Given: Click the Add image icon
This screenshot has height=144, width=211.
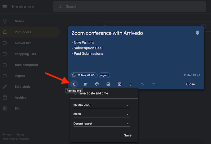Looking at the screenshot, I should pos(108,84).
